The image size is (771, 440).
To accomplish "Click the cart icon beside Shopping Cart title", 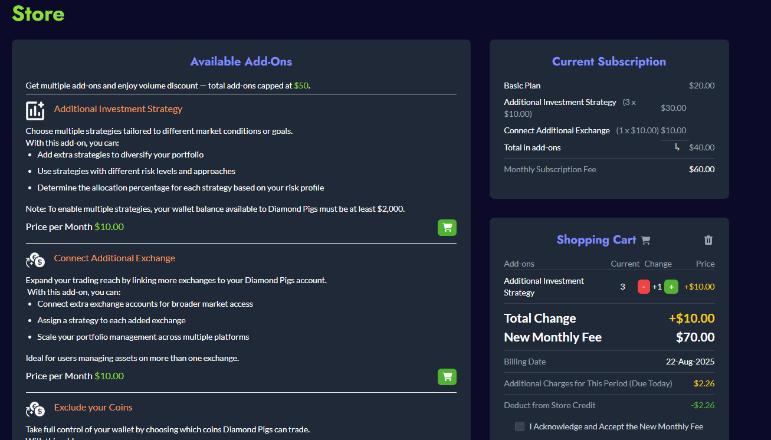I will coord(645,239).
